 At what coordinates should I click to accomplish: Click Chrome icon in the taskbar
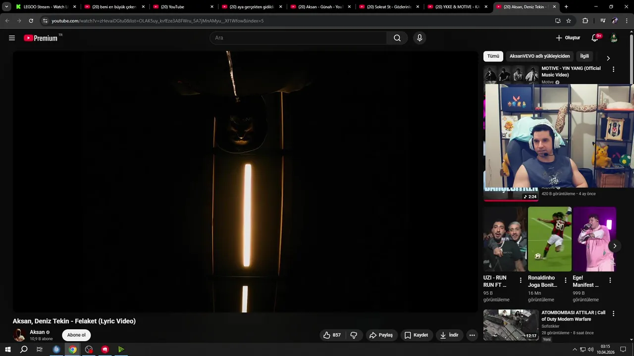click(x=73, y=350)
